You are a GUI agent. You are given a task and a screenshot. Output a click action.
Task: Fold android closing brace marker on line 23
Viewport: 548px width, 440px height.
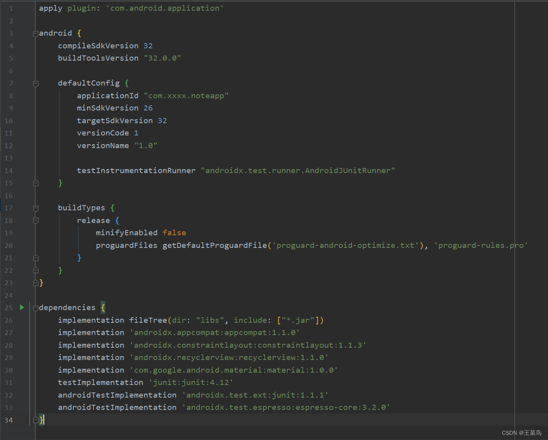36,283
